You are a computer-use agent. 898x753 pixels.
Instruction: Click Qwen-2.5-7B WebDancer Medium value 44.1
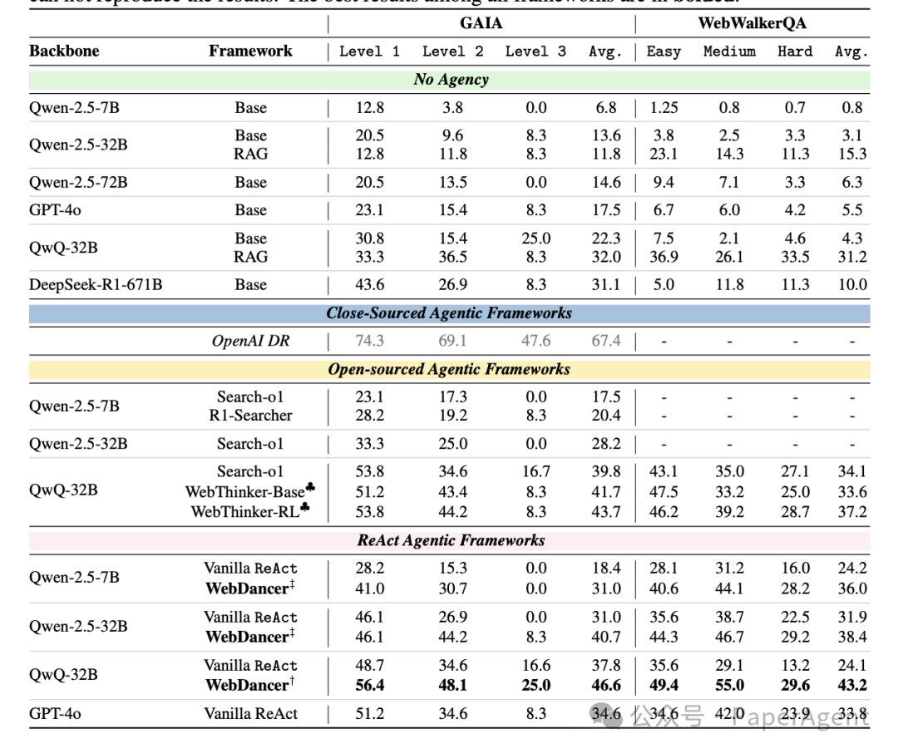[x=730, y=588]
